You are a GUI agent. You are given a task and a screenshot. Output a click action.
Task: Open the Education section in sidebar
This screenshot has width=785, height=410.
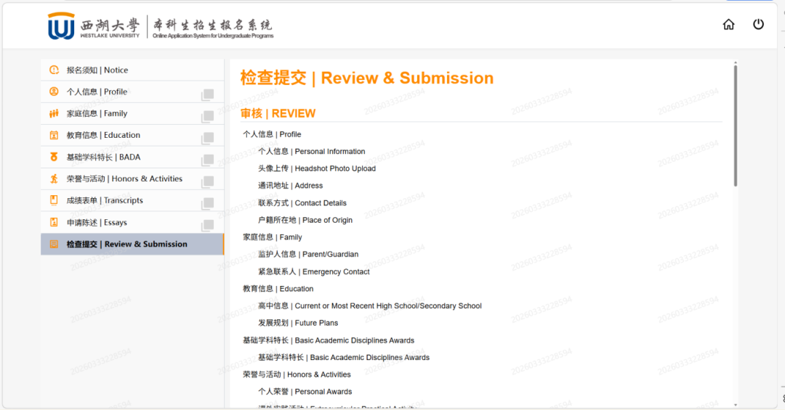coord(103,135)
